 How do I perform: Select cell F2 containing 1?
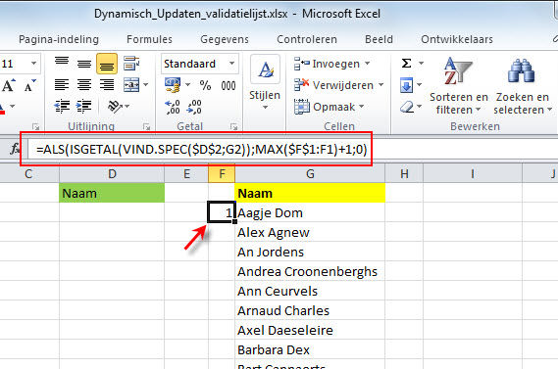222,212
